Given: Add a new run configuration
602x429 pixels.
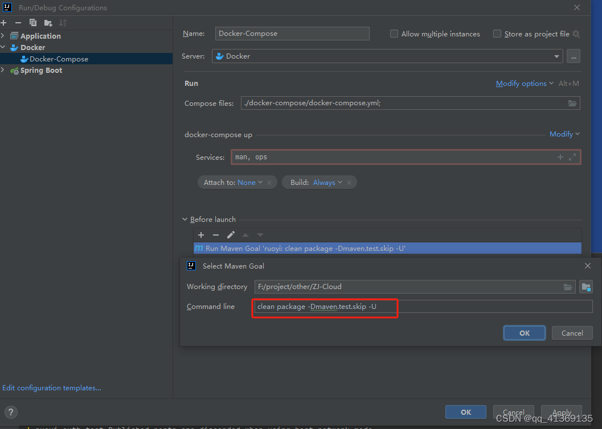Looking at the screenshot, I should [5, 23].
